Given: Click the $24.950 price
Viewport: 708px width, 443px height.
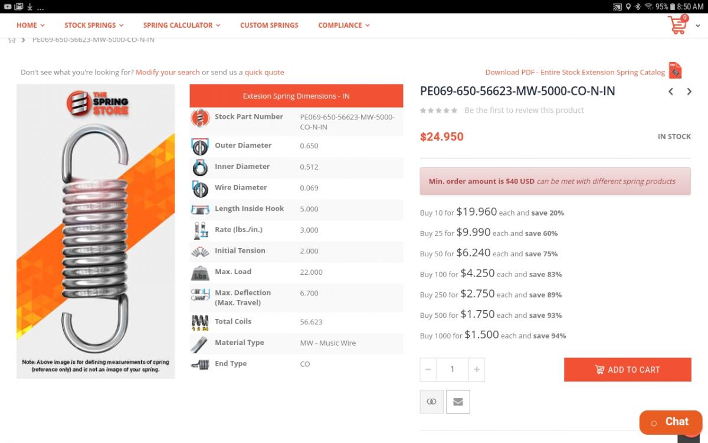Looking at the screenshot, I should 441,137.
